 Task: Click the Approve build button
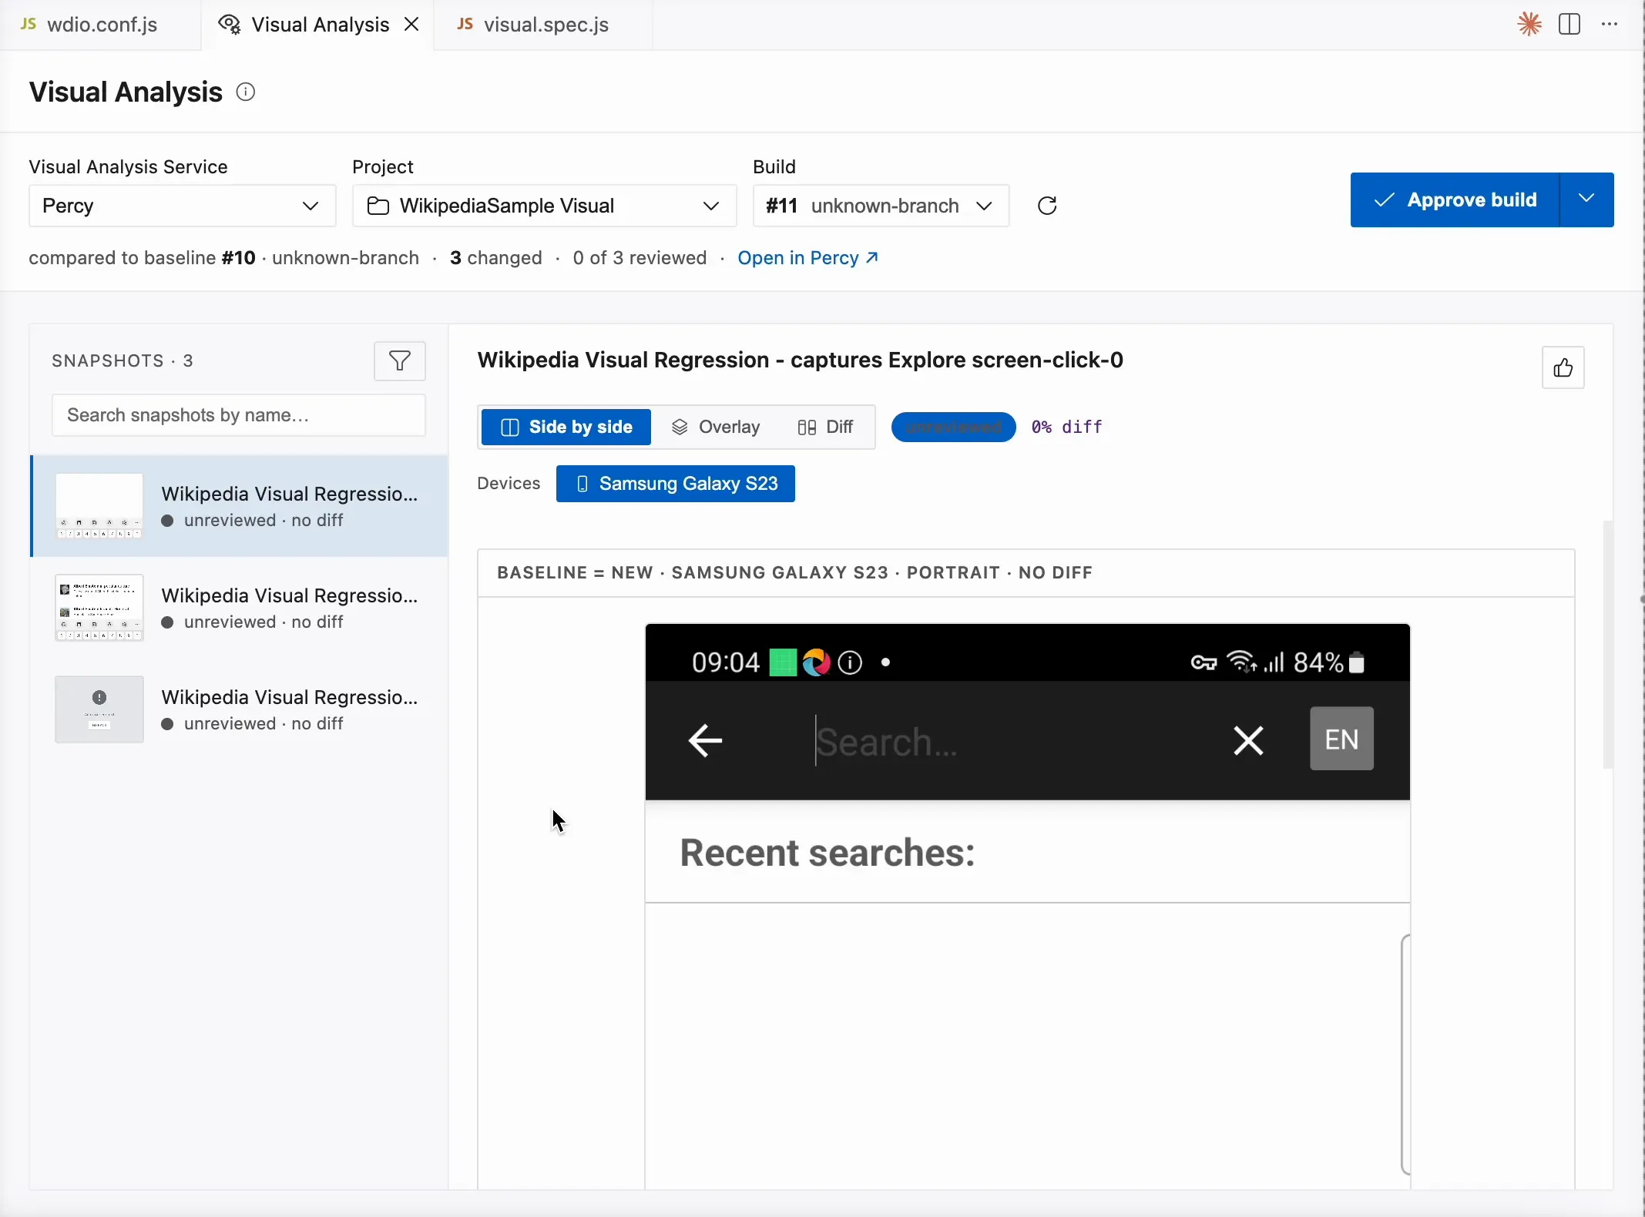[1455, 199]
